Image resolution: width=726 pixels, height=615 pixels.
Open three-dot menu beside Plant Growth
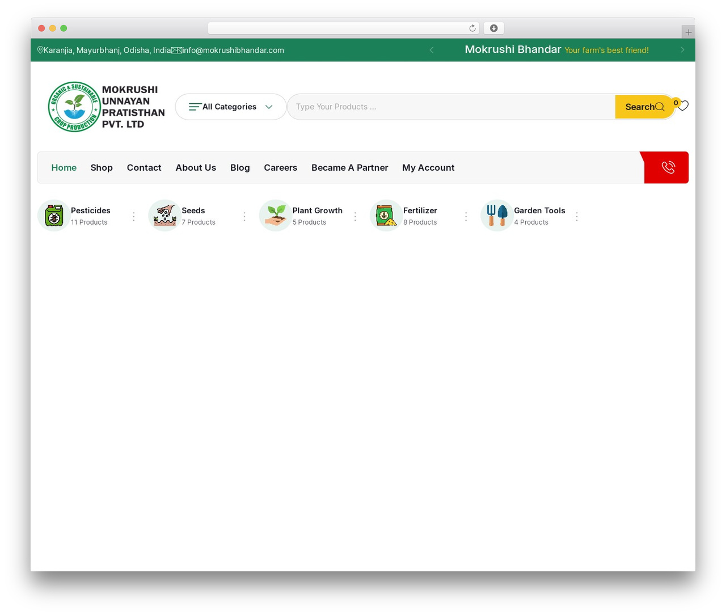pos(355,216)
